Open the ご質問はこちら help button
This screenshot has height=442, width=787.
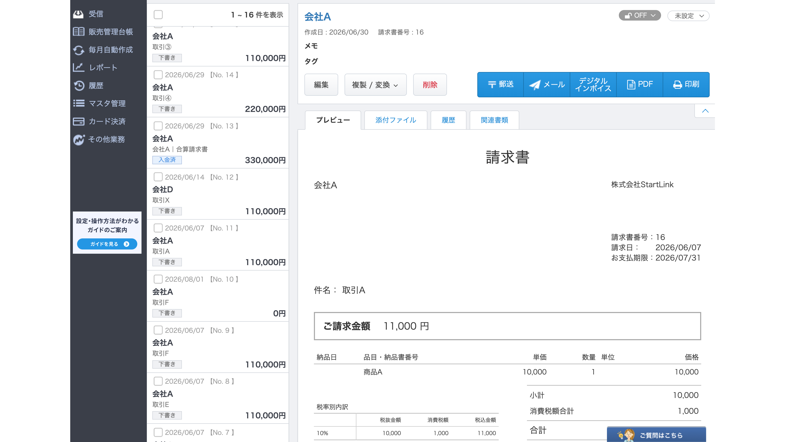coord(656,435)
